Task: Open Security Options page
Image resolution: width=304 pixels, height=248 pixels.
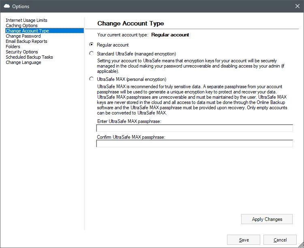Action: coord(22,52)
